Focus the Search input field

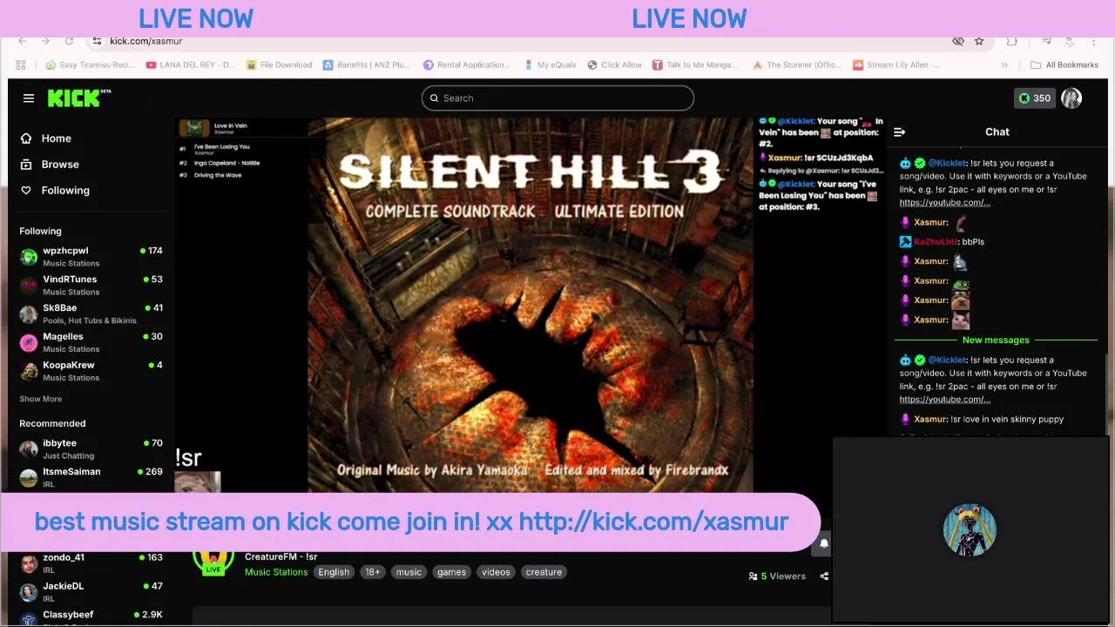coord(557,98)
